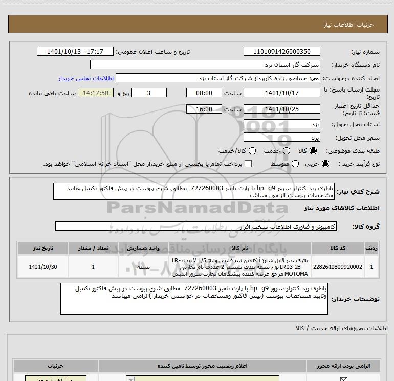
Task: Click the اعلام وضعیت مجوز column header
Action: pyautogui.click(x=202, y=366)
